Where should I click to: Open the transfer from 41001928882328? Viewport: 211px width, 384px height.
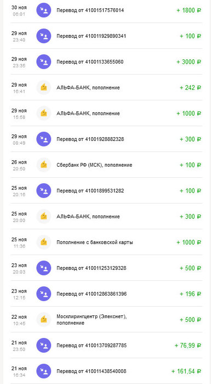pyautogui.click(x=106, y=139)
